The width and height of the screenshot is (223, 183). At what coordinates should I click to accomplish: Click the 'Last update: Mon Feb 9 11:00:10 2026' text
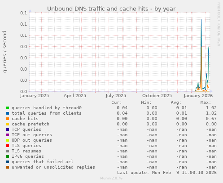[x=167, y=173]
